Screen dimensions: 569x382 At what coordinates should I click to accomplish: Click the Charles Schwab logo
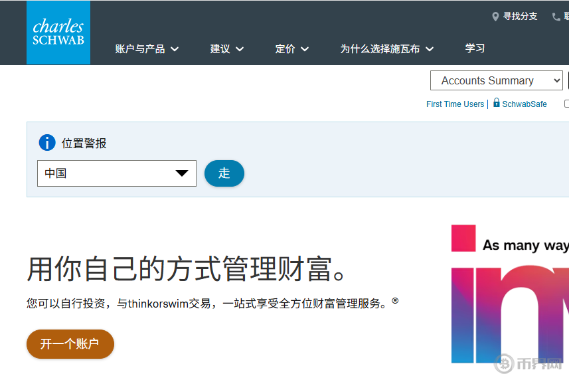click(x=58, y=33)
